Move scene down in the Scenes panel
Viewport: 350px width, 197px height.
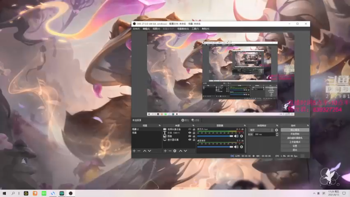(150, 151)
